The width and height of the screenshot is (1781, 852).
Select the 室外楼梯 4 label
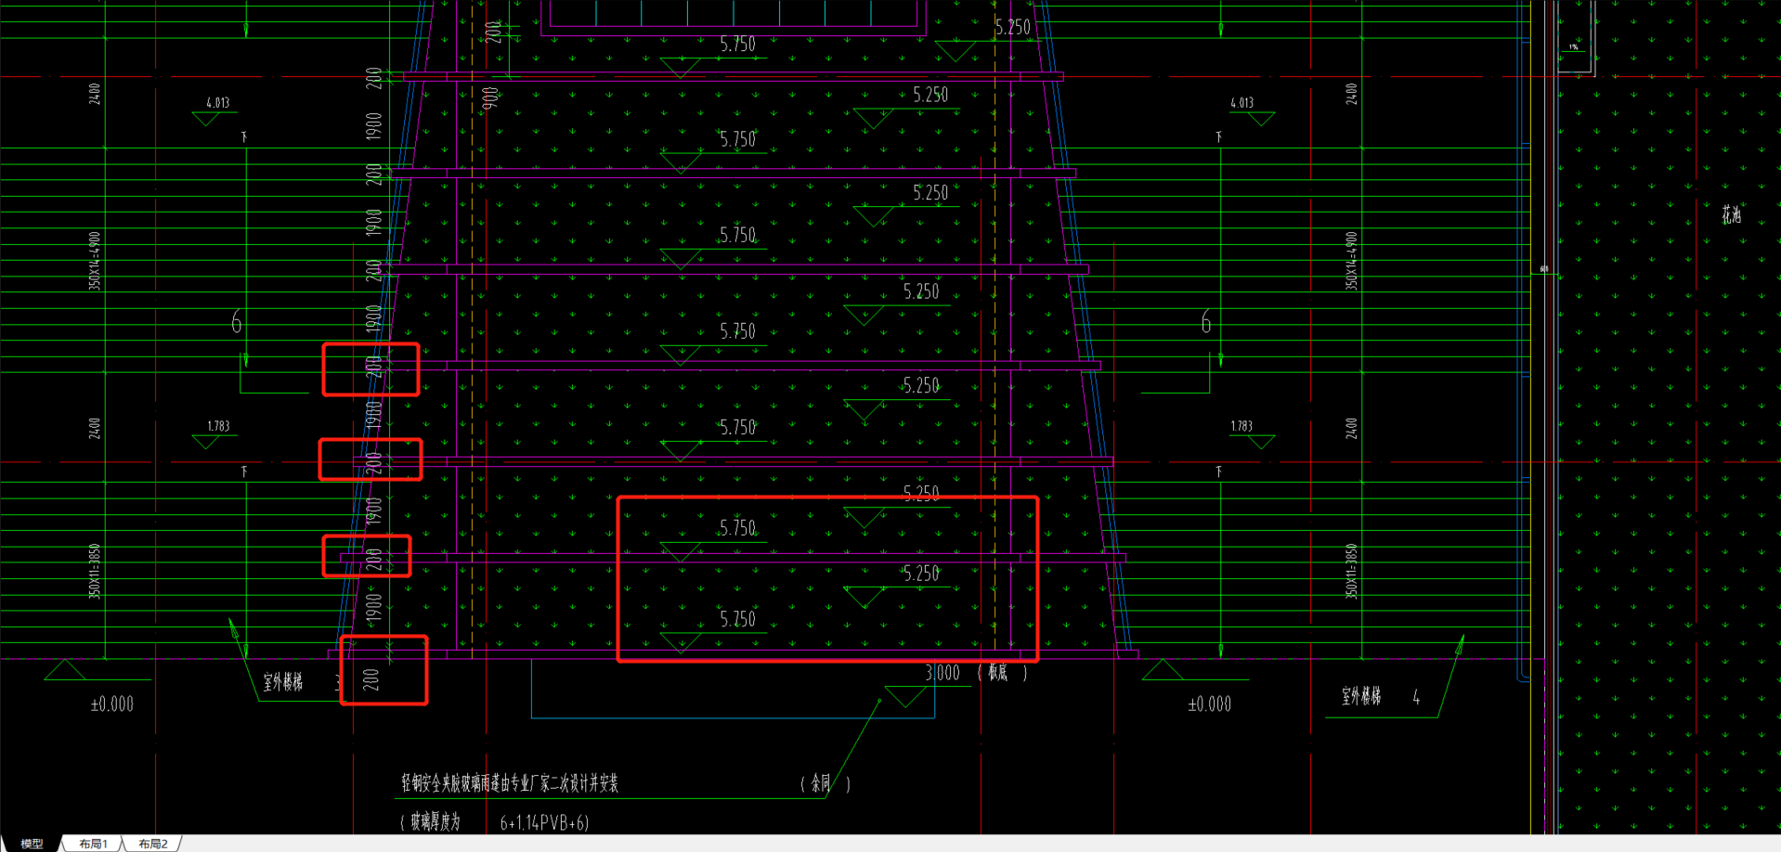[x=1381, y=696]
